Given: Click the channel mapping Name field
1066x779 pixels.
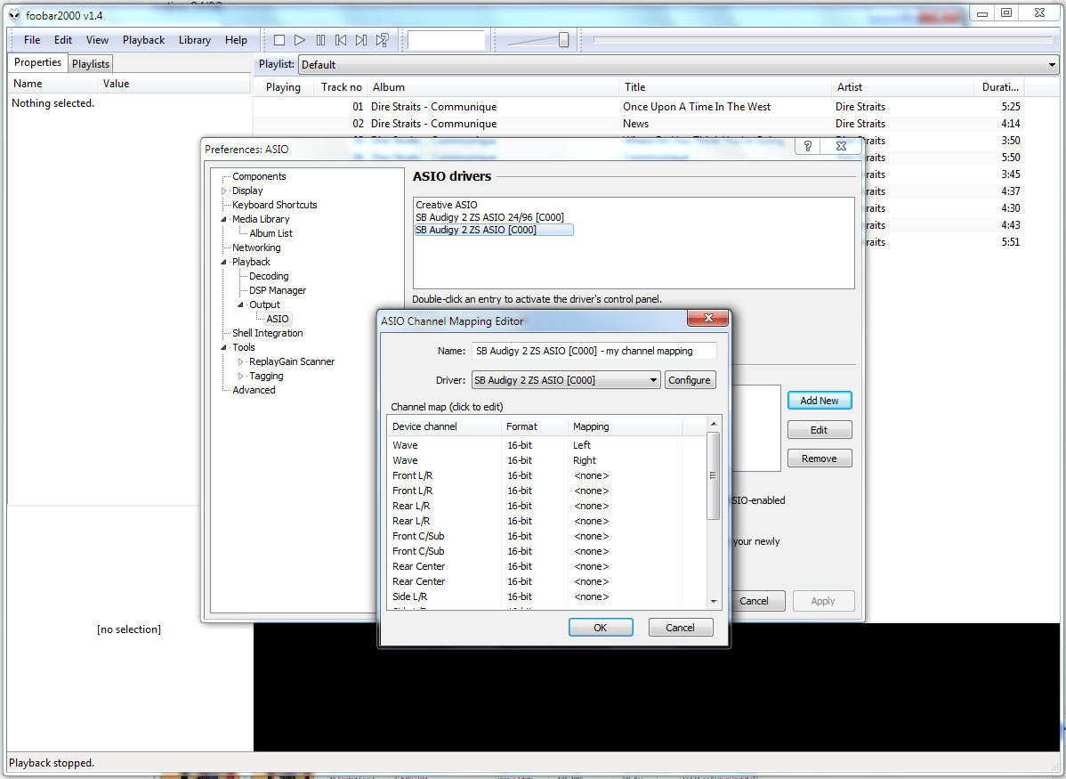Looking at the screenshot, I should [594, 351].
